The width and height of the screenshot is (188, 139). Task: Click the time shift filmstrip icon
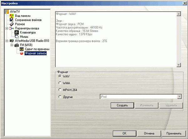coord(22,49)
